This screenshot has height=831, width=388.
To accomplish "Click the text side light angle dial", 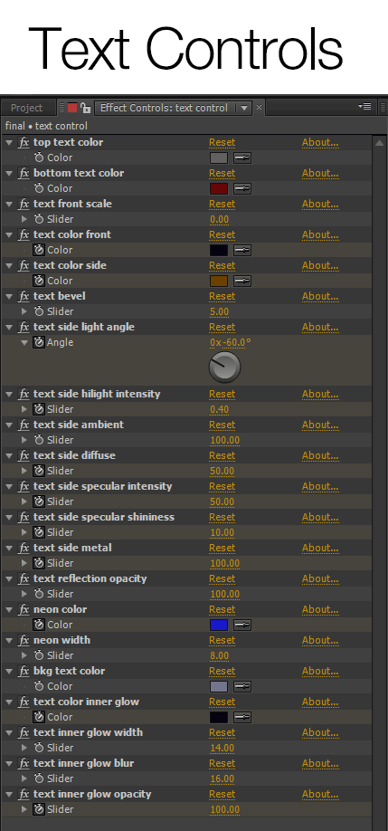I will [225, 367].
